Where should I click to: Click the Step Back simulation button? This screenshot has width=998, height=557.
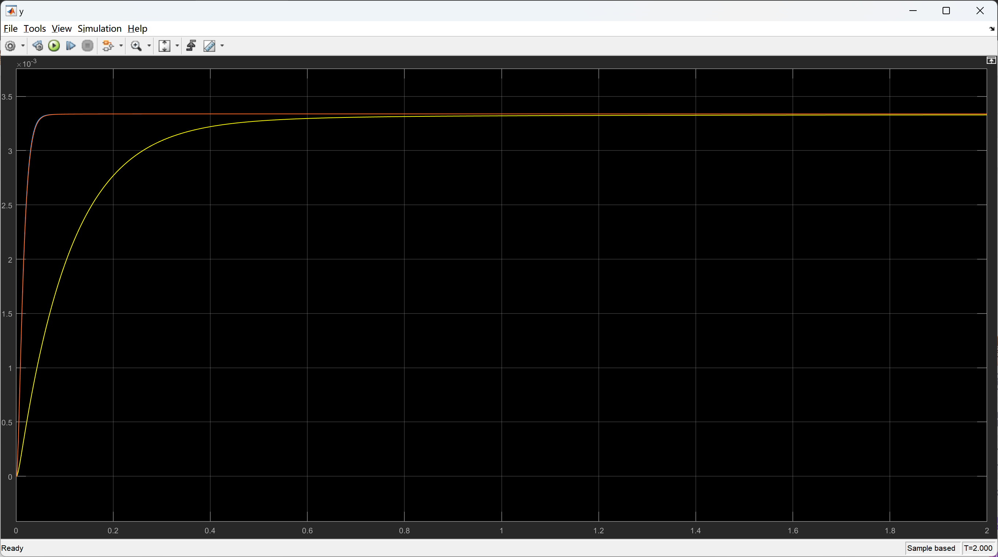coord(38,46)
